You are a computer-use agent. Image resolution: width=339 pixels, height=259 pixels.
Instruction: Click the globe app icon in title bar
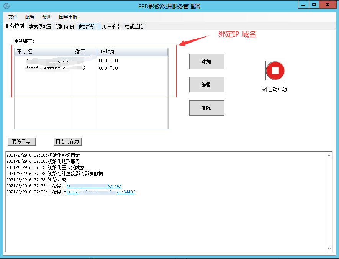click(7, 6)
